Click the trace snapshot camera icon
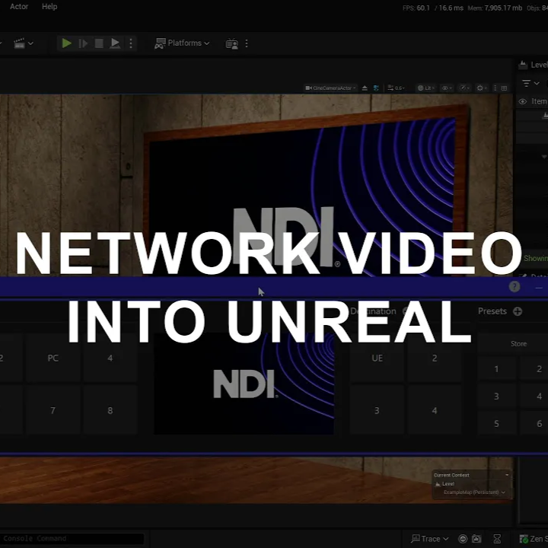This screenshot has height=548, width=548. pos(476,539)
